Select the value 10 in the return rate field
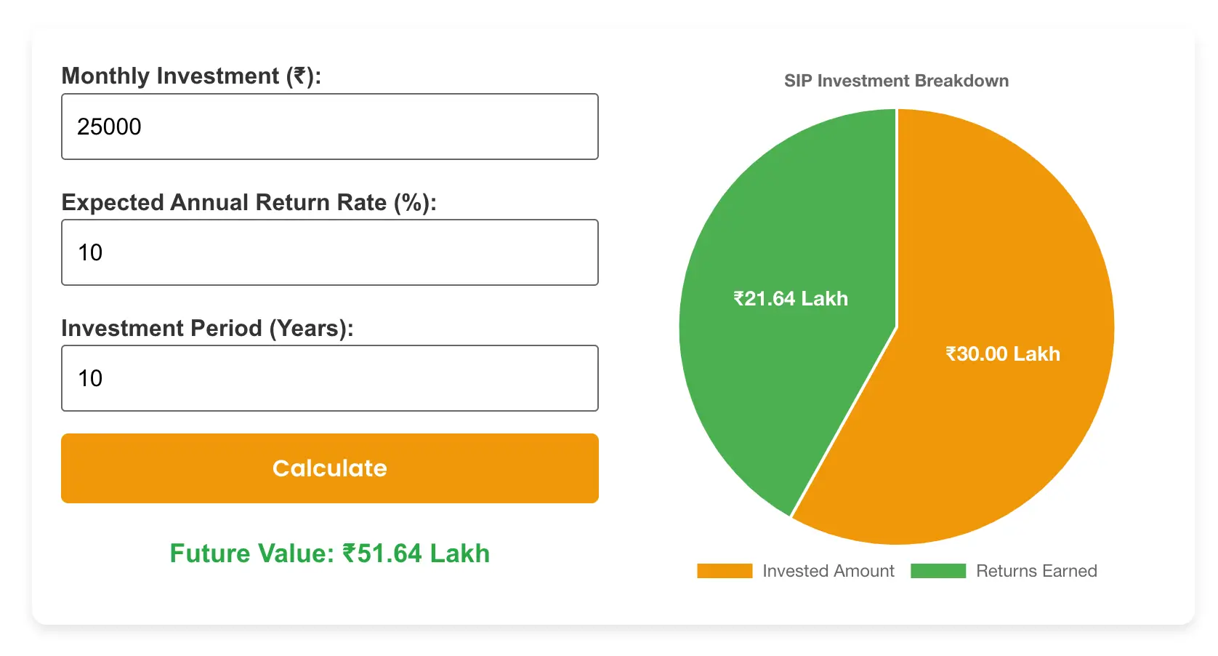Screen dimensions: 1218x656 89,252
